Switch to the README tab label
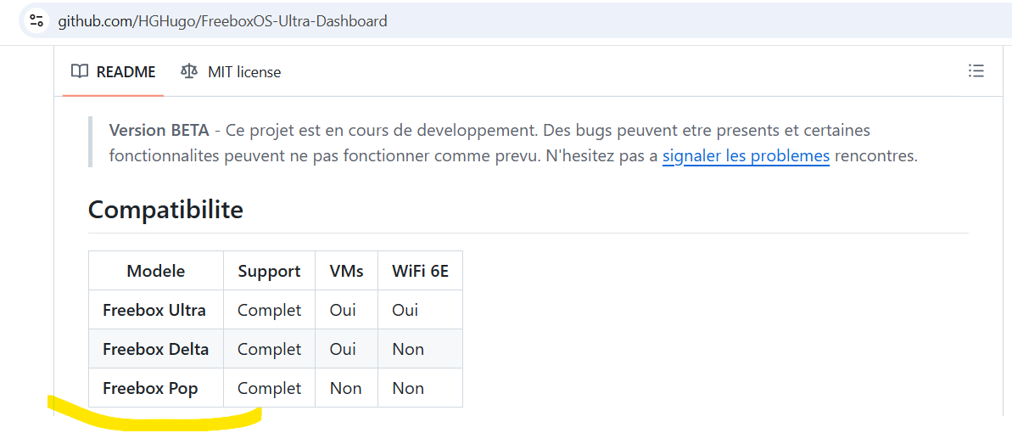 (126, 72)
